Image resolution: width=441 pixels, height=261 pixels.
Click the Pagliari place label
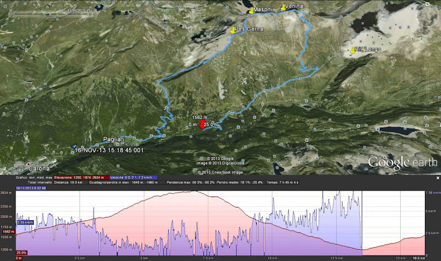tap(114, 139)
